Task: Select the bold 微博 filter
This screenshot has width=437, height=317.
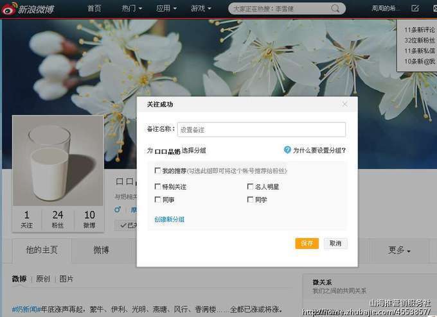Action: pyautogui.click(x=19, y=278)
